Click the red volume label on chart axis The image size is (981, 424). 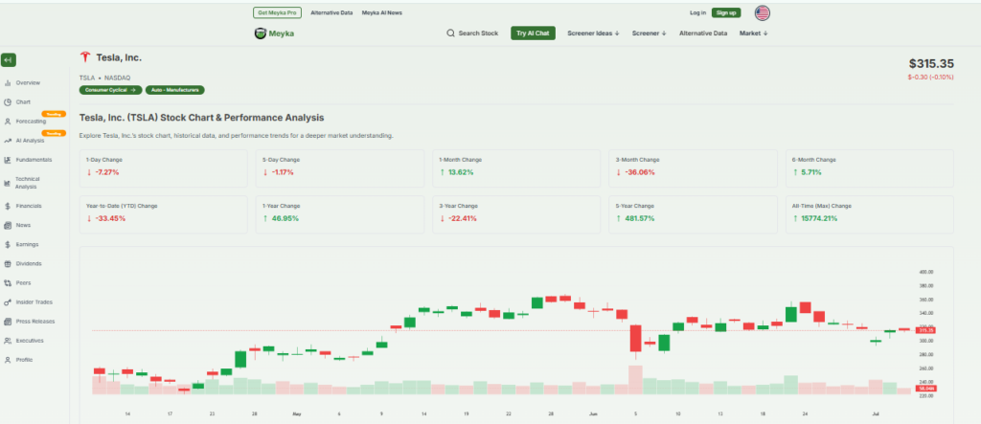click(x=924, y=389)
